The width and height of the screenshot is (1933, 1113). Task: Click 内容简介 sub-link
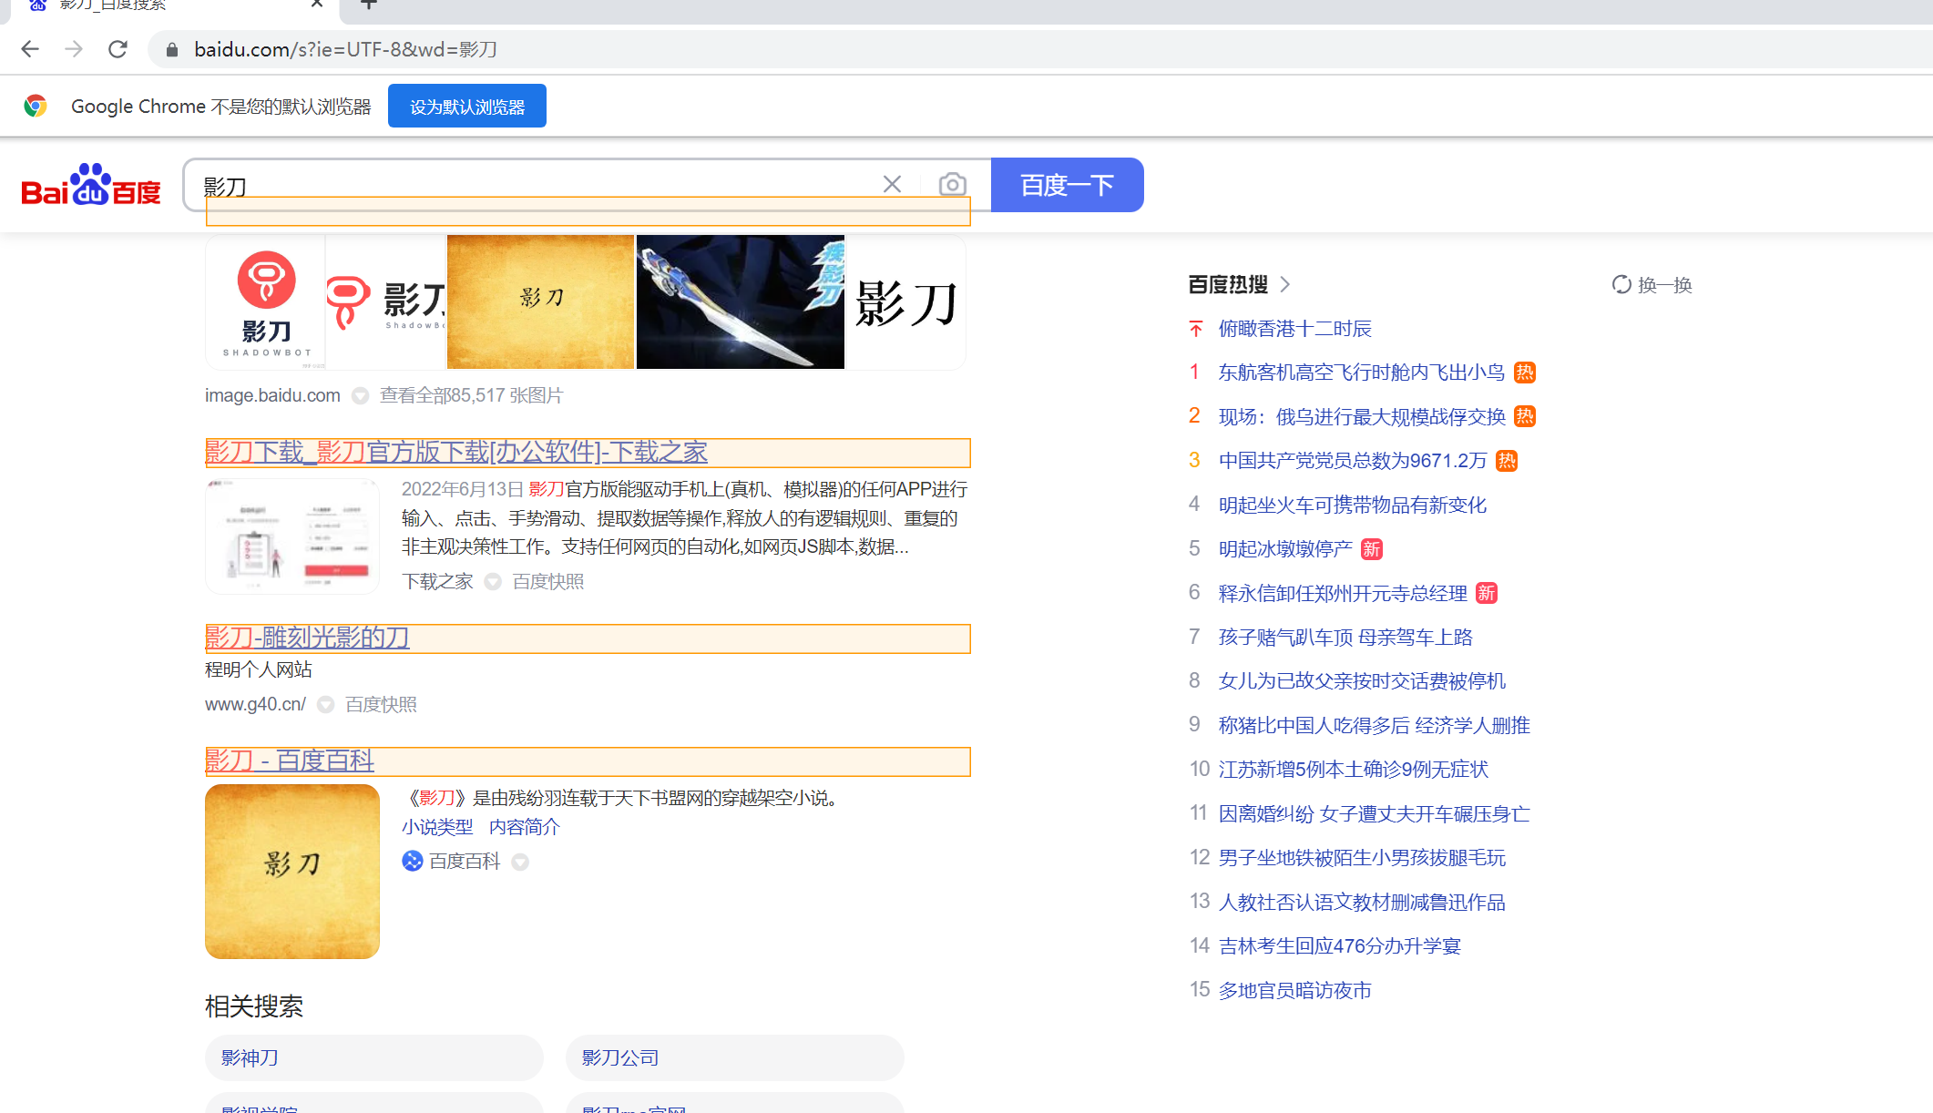pyautogui.click(x=525, y=827)
